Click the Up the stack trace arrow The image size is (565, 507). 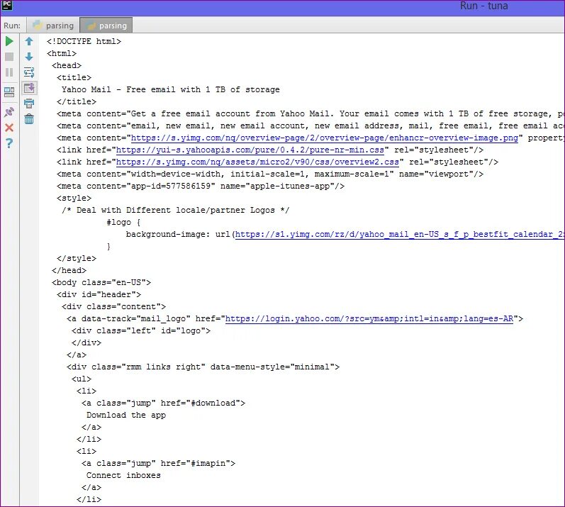pyautogui.click(x=29, y=41)
